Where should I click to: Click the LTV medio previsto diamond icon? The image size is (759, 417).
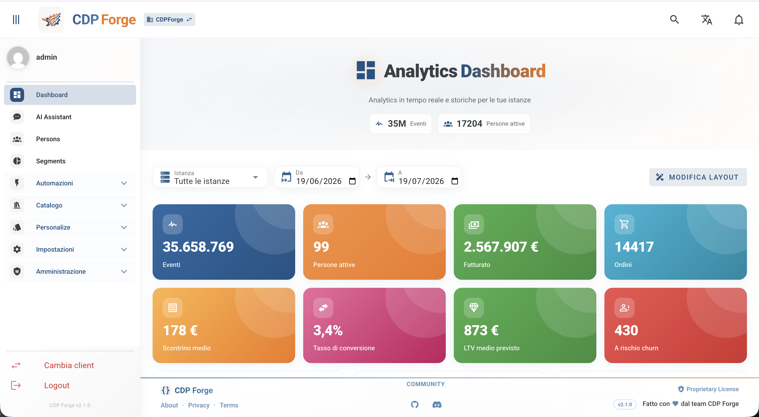474,308
